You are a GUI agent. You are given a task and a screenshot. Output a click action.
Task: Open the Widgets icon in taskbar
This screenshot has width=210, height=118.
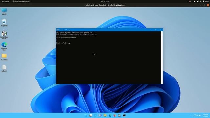[x=95, y=115]
